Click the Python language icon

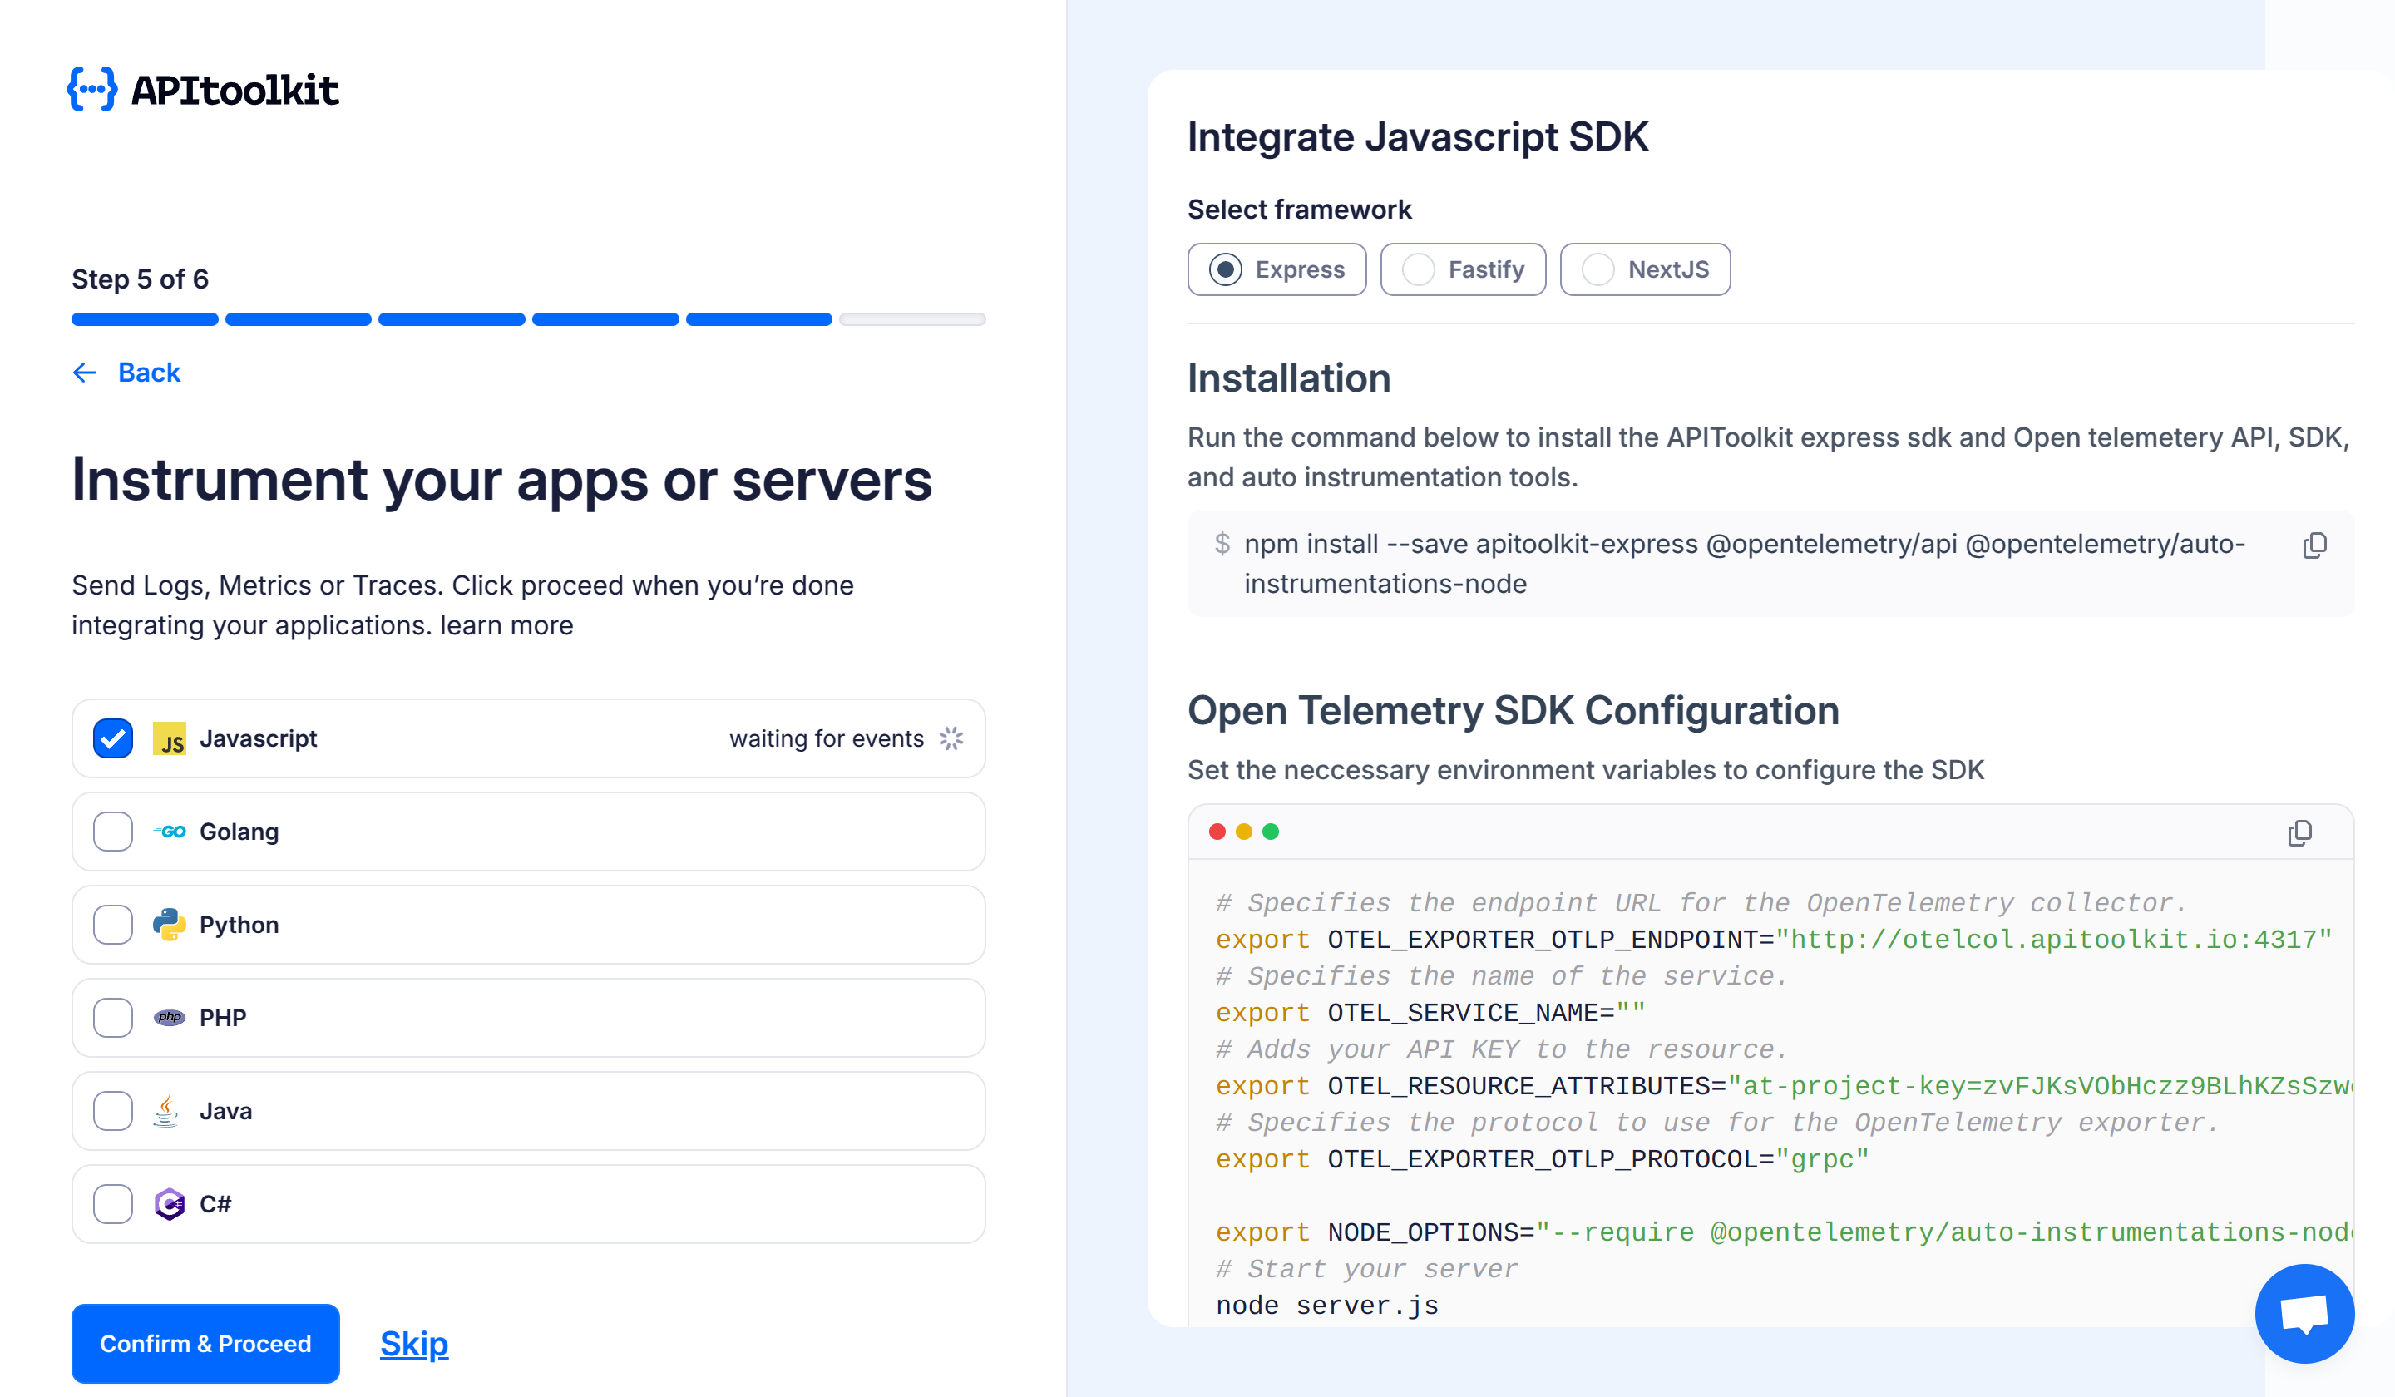[170, 924]
